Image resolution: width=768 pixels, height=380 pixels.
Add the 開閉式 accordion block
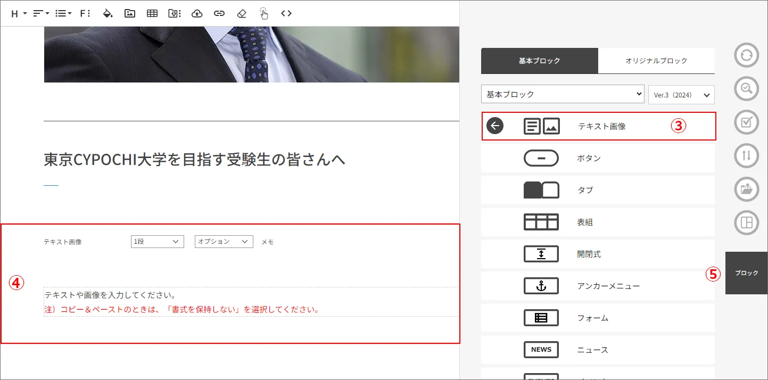click(x=598, y=254)
